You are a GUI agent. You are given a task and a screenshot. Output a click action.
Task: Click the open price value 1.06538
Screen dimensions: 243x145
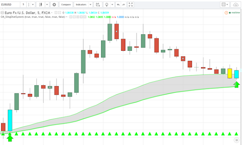[x=69, y=12]
